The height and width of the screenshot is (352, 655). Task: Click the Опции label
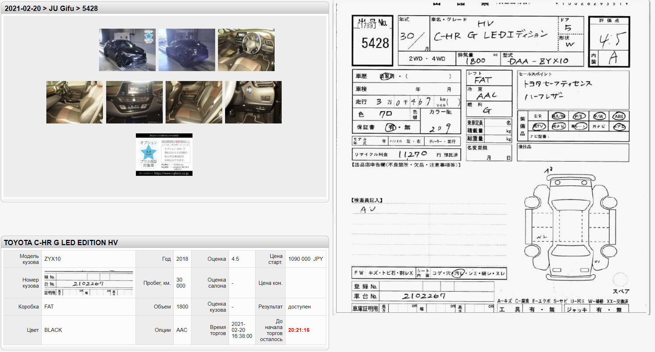tap(163, 330)
